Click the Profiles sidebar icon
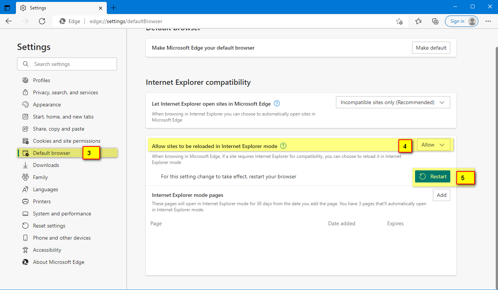The width and height of the screenshot is (498, 290). [25, 80]
